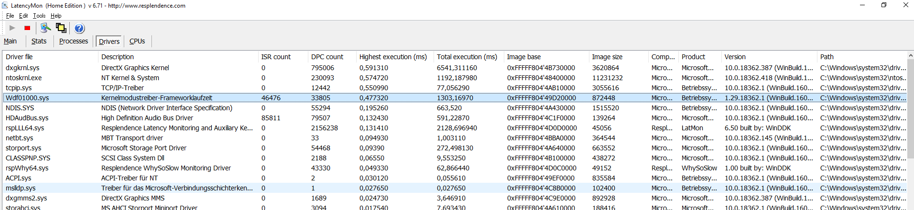
Task: Select the mslldp.sys driver row
Action: click(x=454, y=188)
